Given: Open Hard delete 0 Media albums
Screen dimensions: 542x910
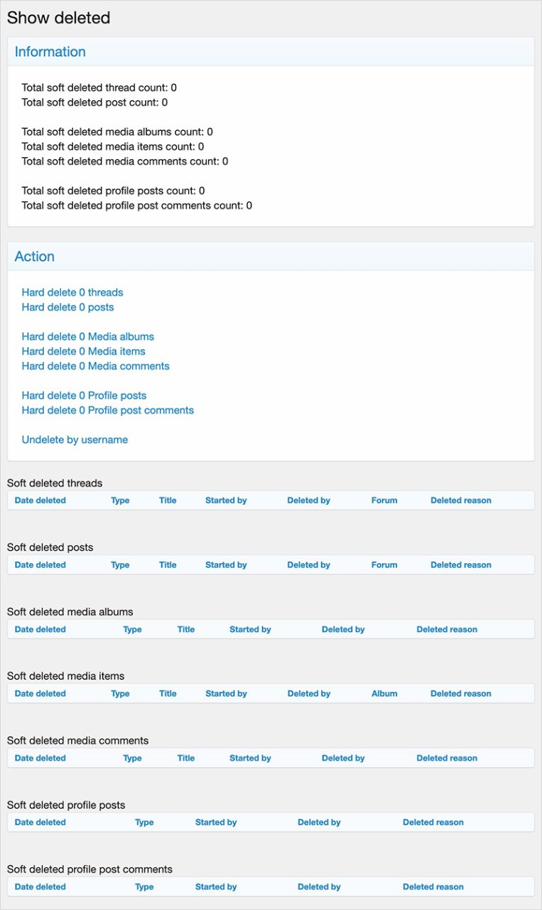Looking at the screenshot, I should click(x=87, y=336).
